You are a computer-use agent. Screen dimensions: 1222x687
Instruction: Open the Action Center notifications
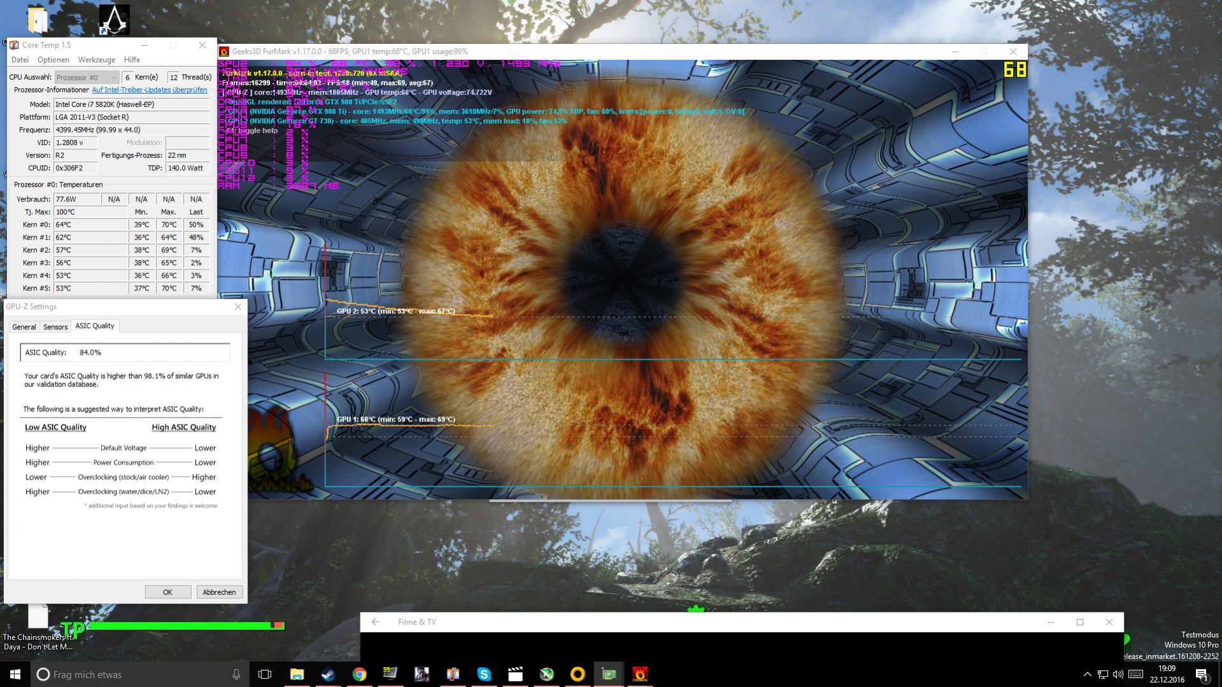[x=1202, y=675]
